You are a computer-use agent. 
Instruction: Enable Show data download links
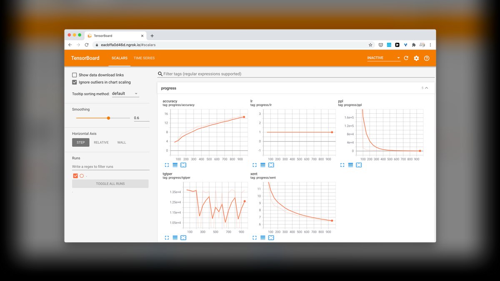click(74, 75)
